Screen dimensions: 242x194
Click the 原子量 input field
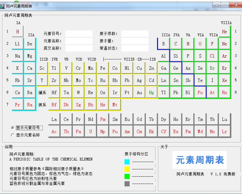[135, 41]
